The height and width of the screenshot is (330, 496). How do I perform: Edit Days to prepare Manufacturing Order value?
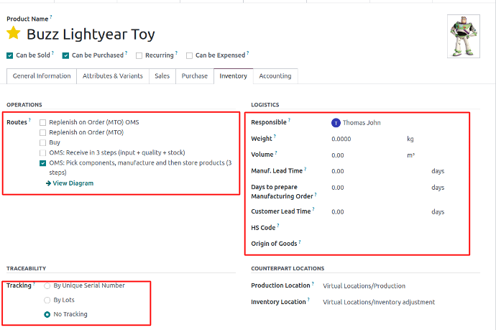pos(338,188)
